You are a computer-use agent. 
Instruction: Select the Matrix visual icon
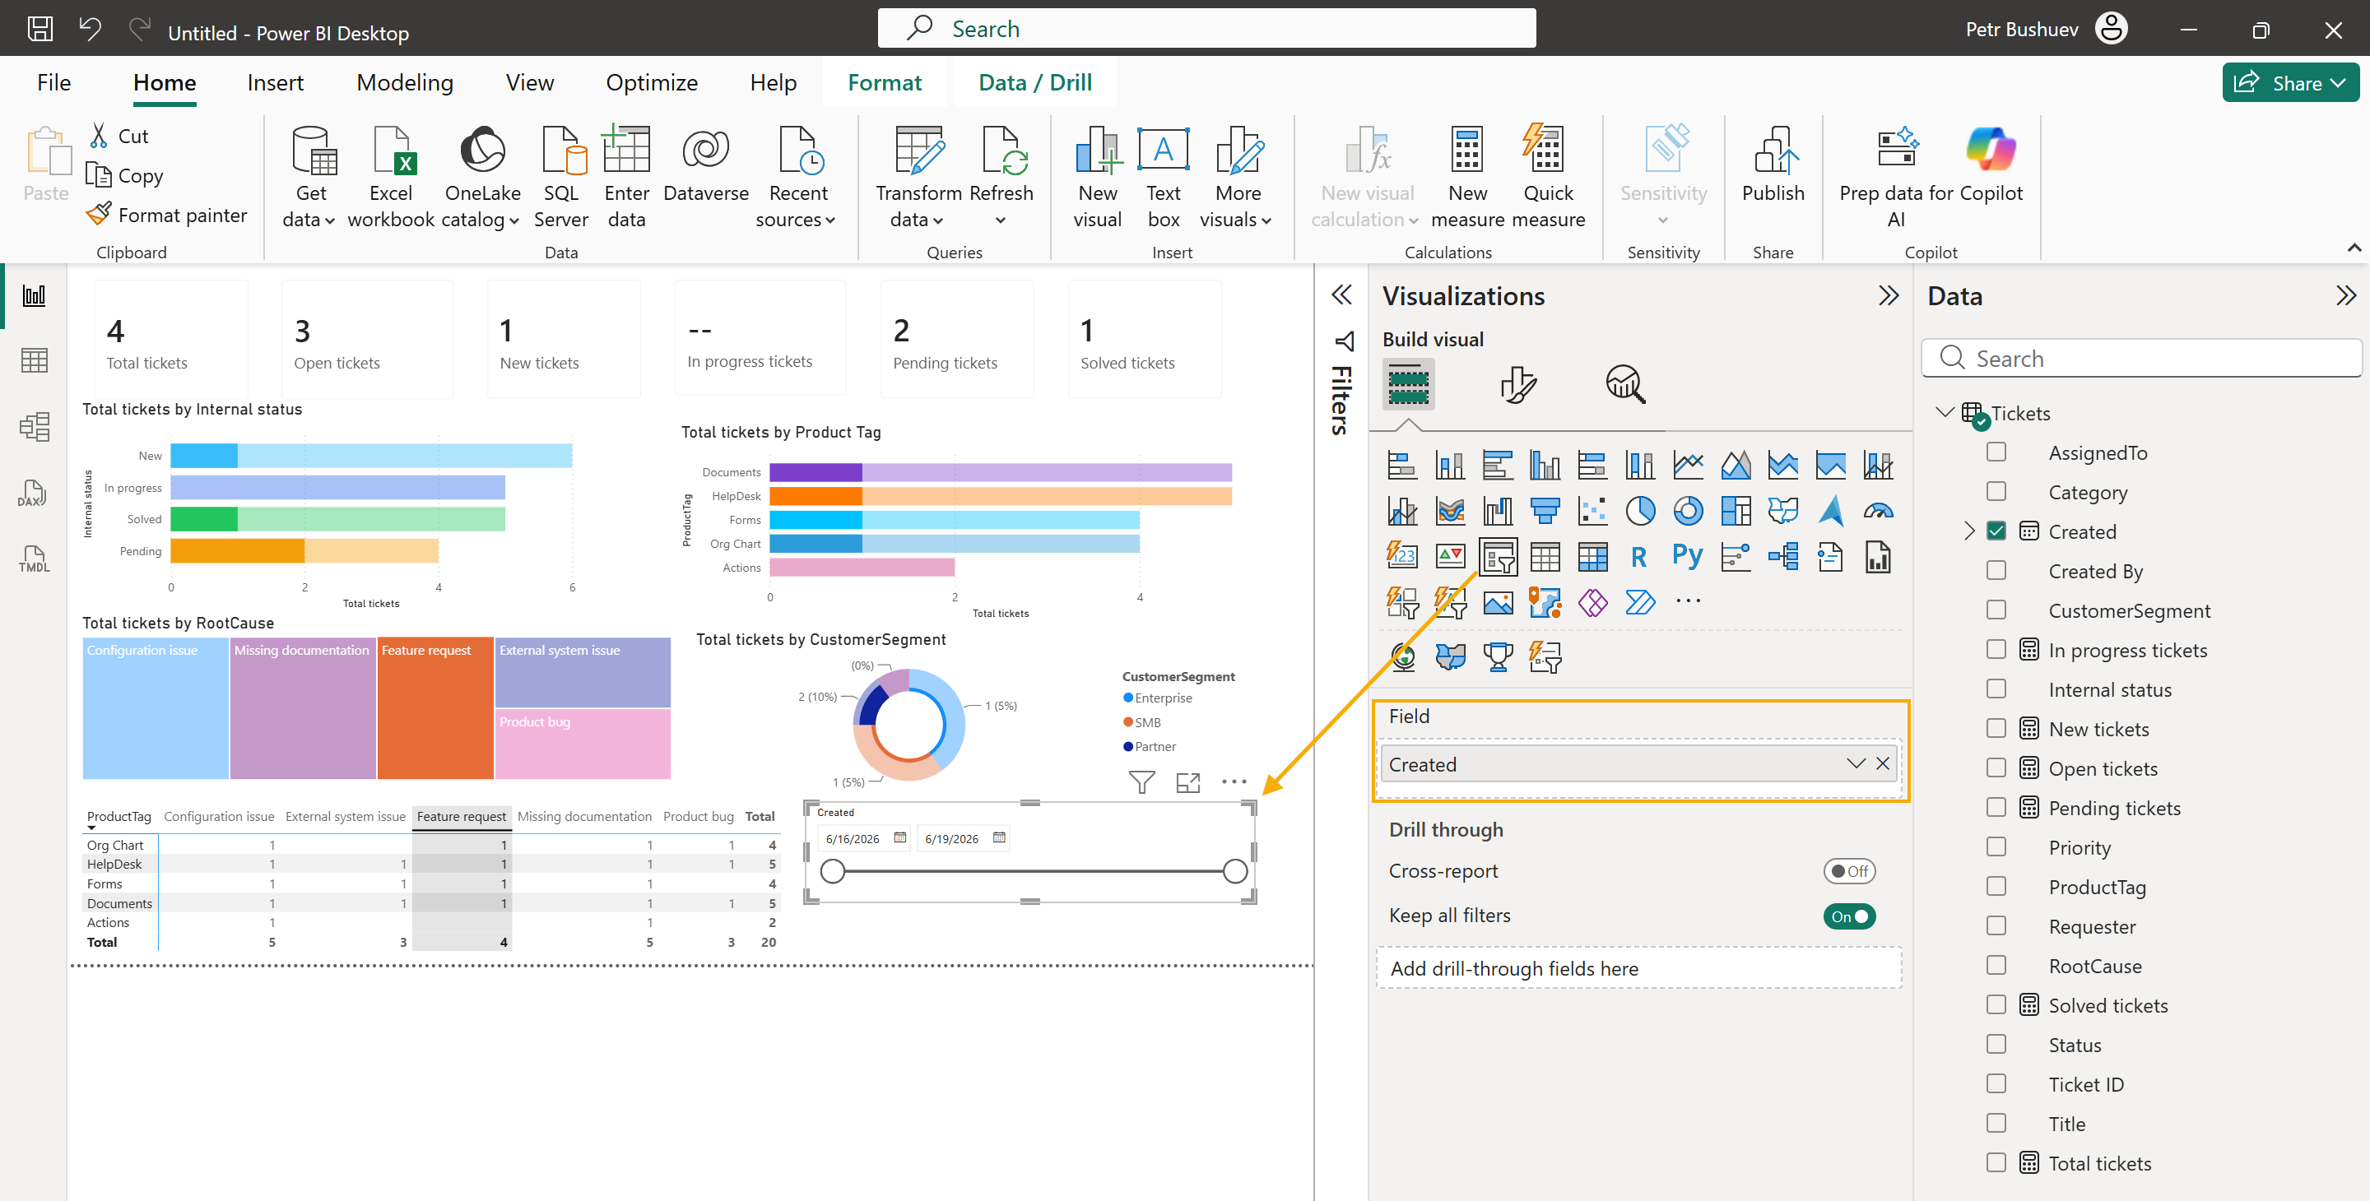[x=1592, y=557]
